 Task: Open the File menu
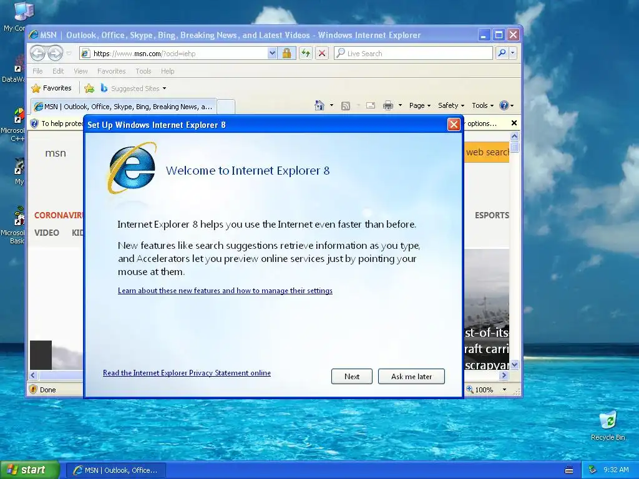pyautogui.click(x=37, y=71)
